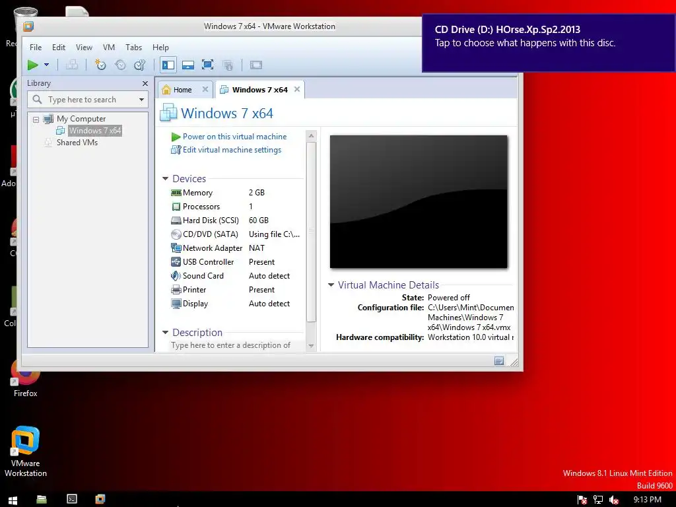The image size is (676, 507).
Task: Click the Revert to Snapshot toolbar icon
Action: click(x=120, y=65)
